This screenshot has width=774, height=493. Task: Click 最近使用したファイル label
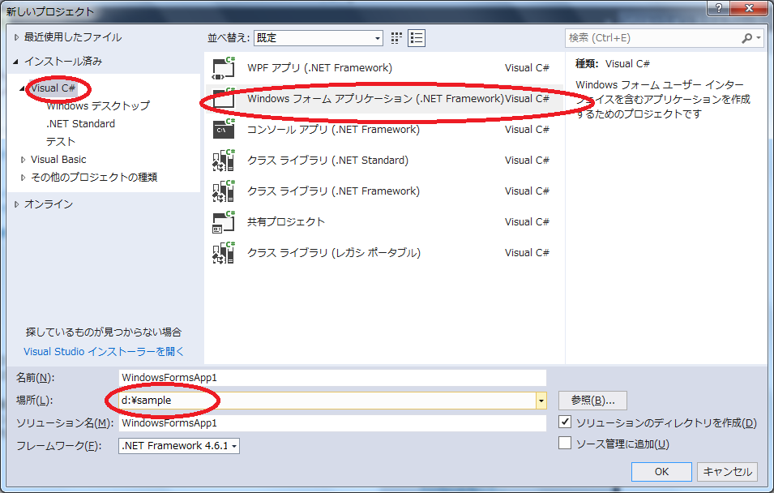click(x=73, y=37)
